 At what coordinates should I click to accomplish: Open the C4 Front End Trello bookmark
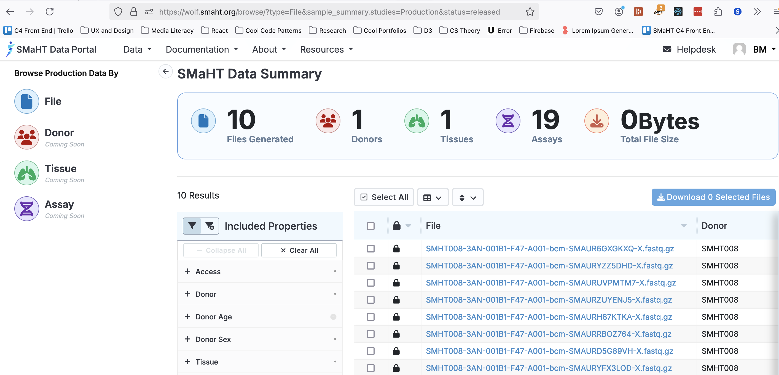[38, 31]
